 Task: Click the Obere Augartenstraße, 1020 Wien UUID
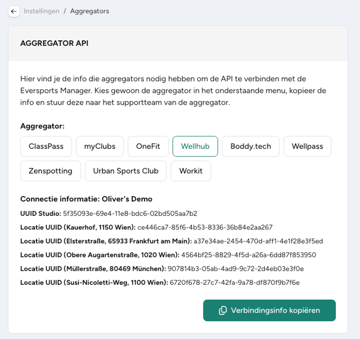[x=249, y=255]
